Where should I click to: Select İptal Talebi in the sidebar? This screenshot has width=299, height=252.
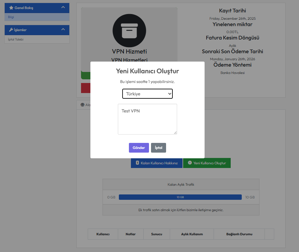[16, 39]
